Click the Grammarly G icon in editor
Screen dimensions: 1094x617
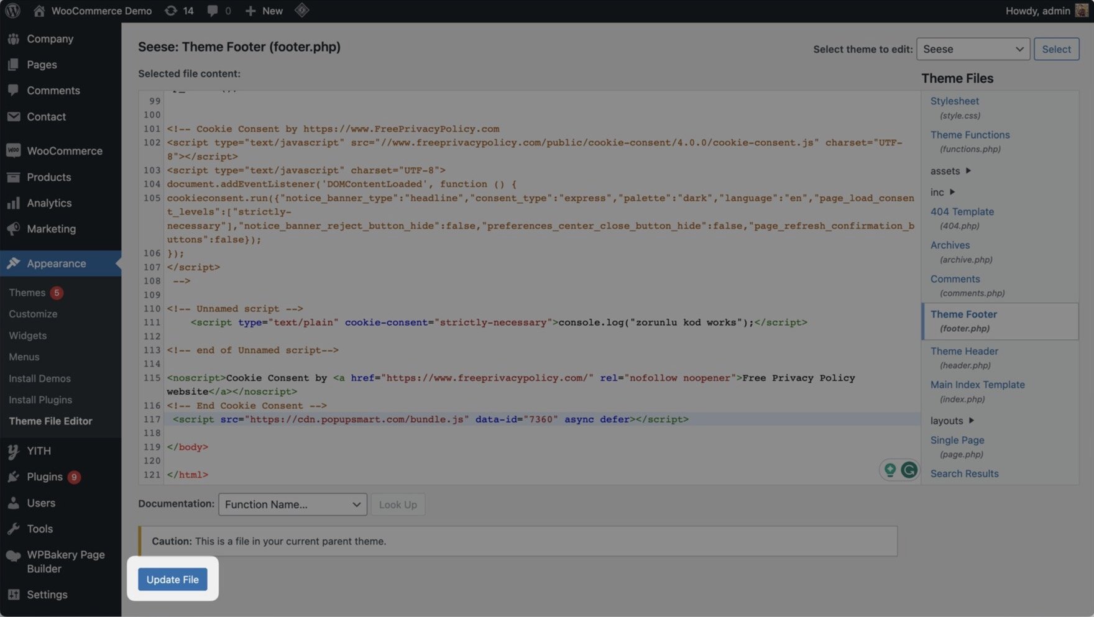[909, 470]
